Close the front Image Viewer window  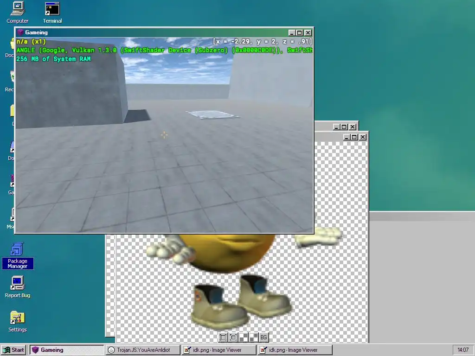tap(363, 137)
